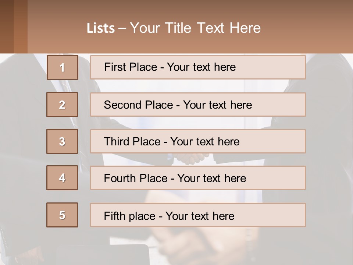Image resolution: width=353 pixels, height=265 pixels.
Task: Click the First Place text box
Action: coord(198,67)
